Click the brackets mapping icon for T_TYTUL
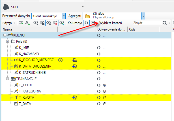The height and width of the screenshot is (121, 174). point(99,85)
